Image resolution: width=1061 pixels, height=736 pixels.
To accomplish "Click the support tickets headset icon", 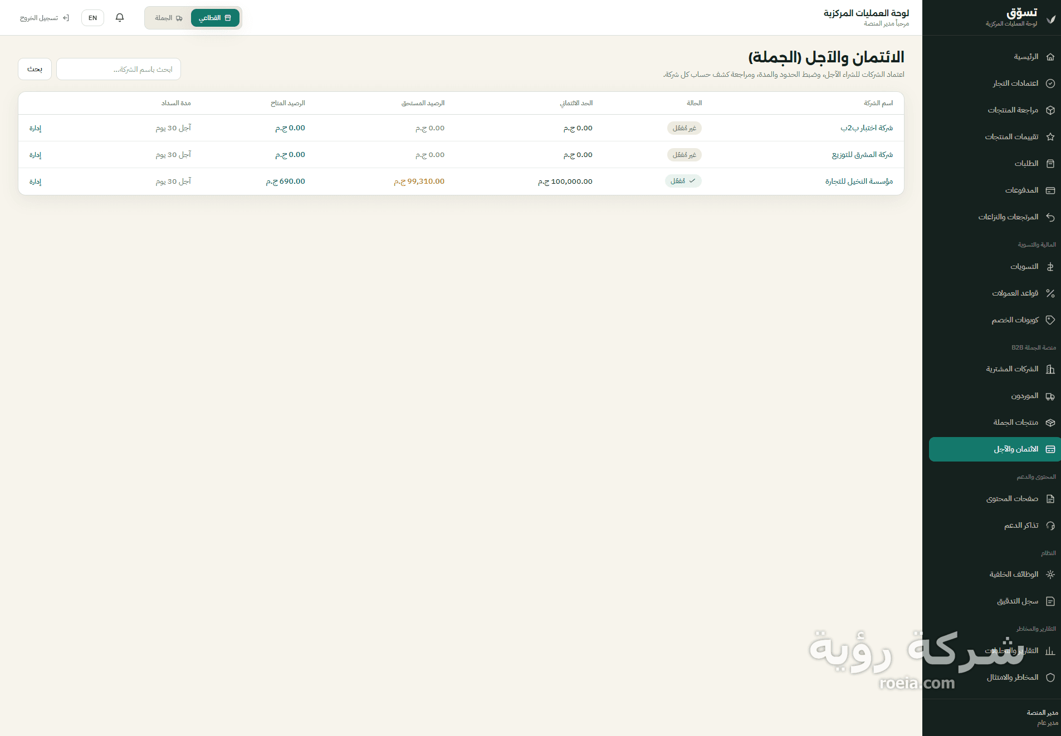I will click(1050, 526).
